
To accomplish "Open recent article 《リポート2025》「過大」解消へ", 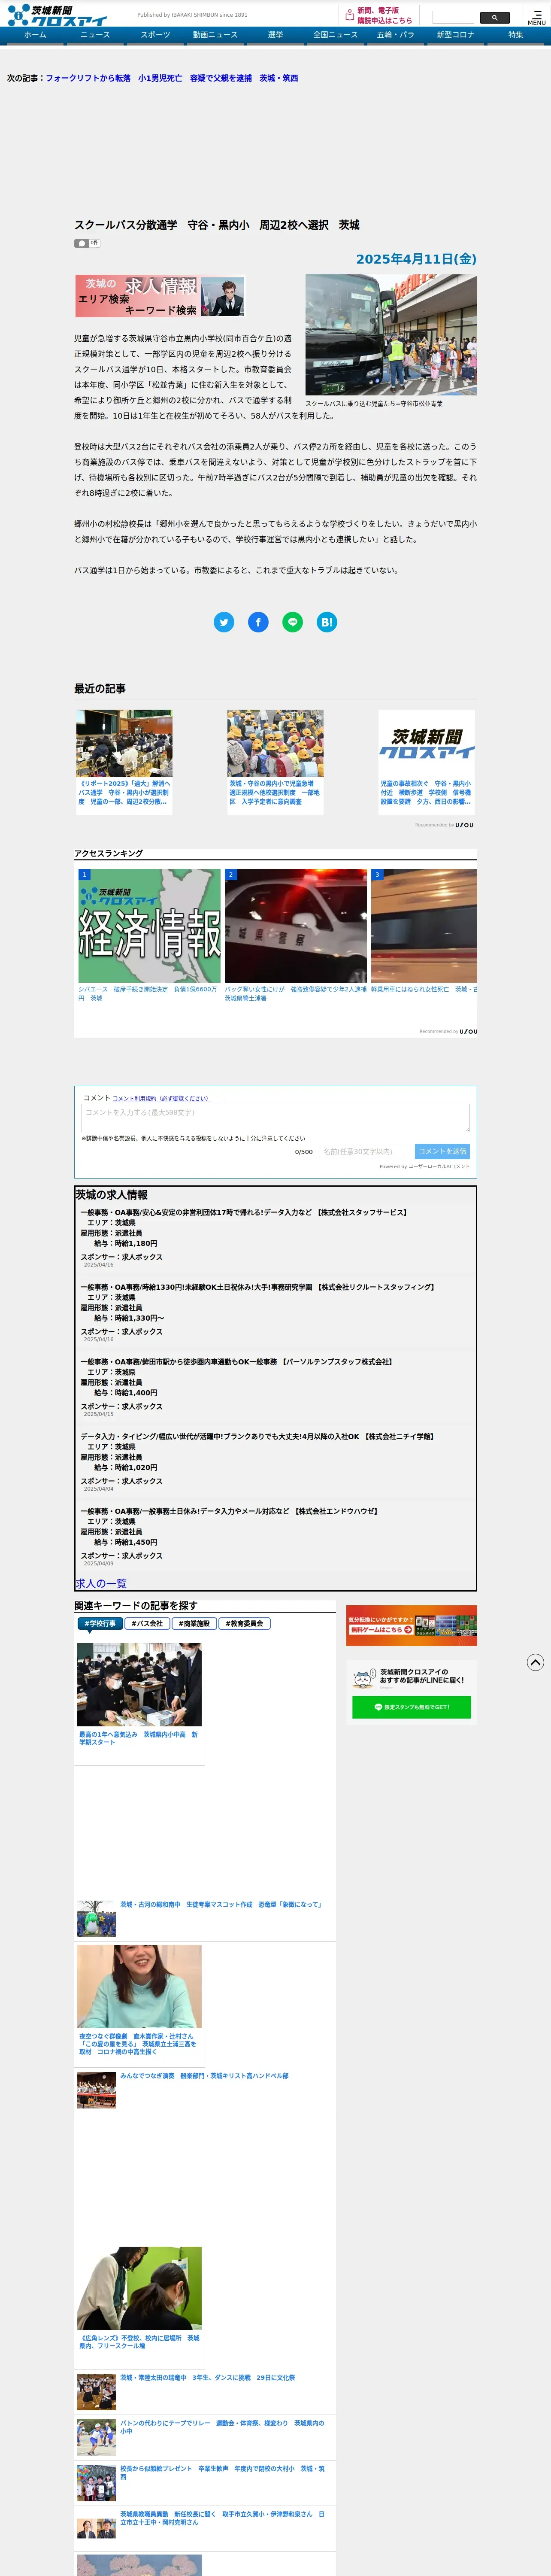I will 124,762.
